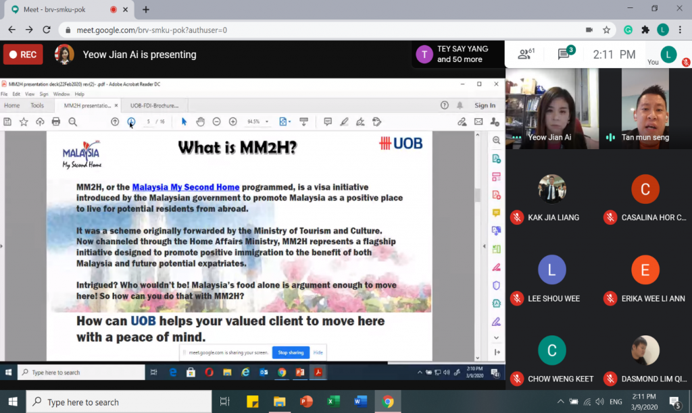Click the stamp tool icon in Acrobat toolbar
692x413 pixels.
tap(376, 121)
